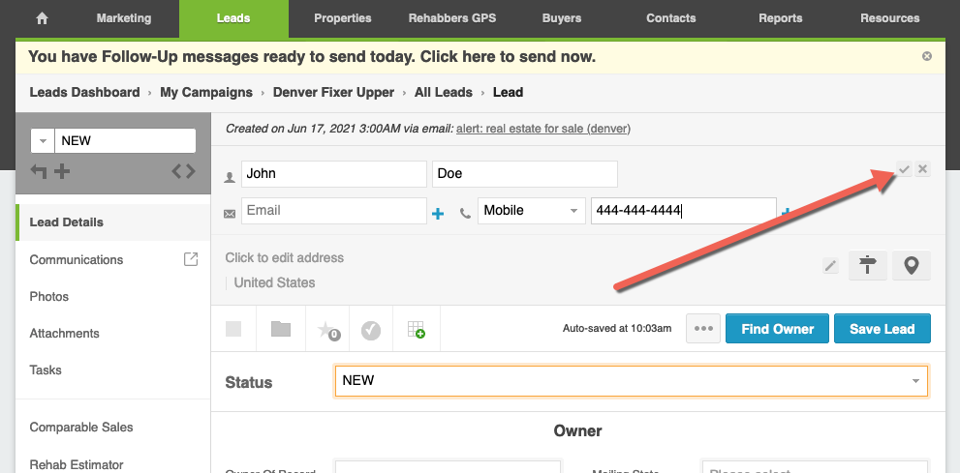The height and width of the screenshot is (473, 960).
Task: Dismiss the follow-up messages banner
Action: click(x=927, y=56)
